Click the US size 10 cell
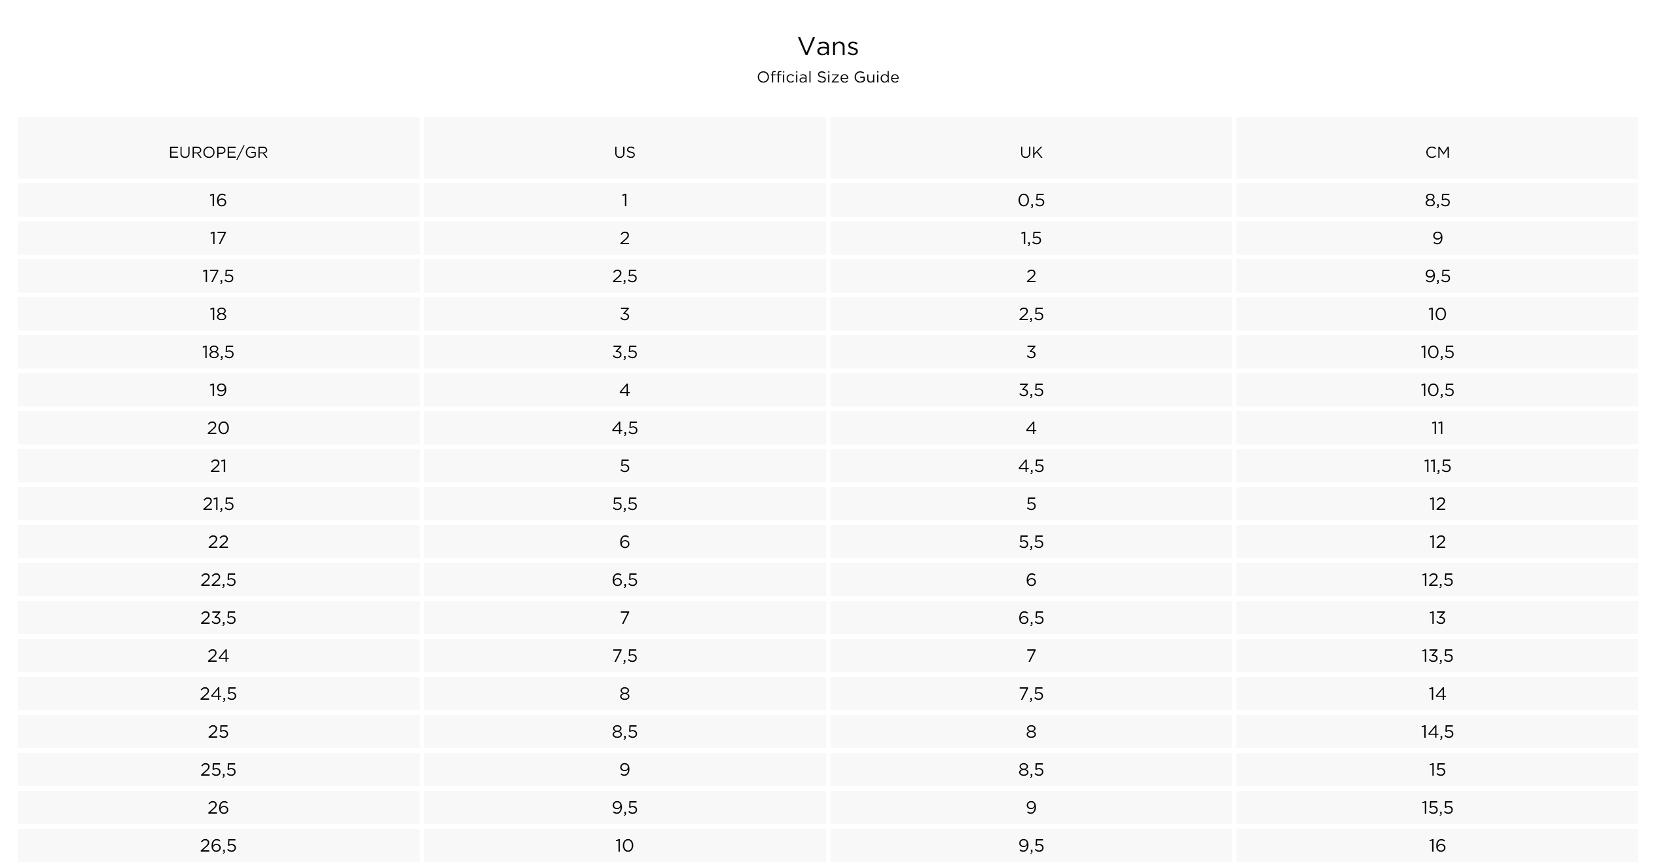The height and width of the screenshot is (866, 1660). (624, 845)
